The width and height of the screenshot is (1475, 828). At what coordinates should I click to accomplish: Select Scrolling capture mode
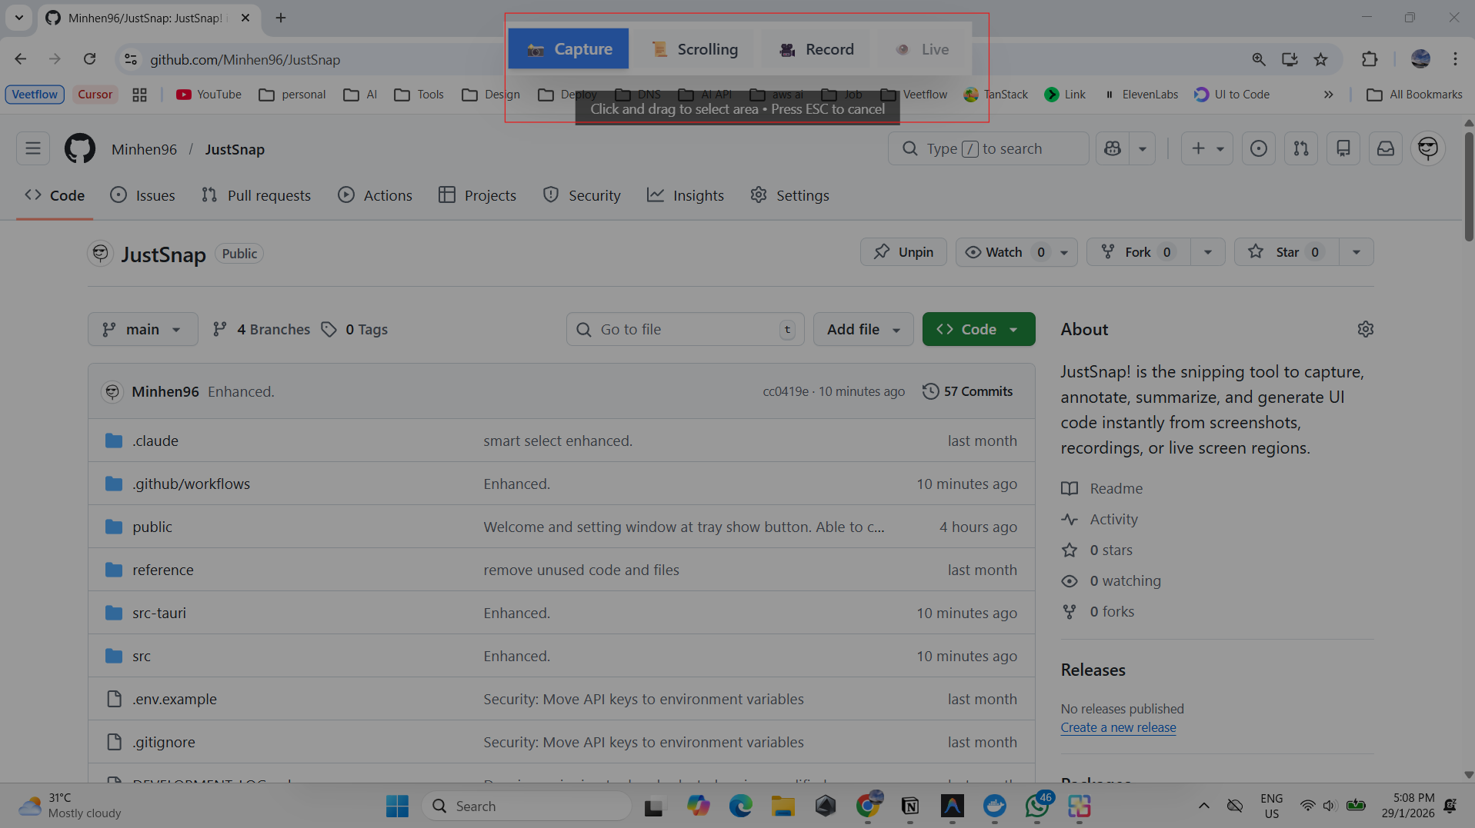695,49
